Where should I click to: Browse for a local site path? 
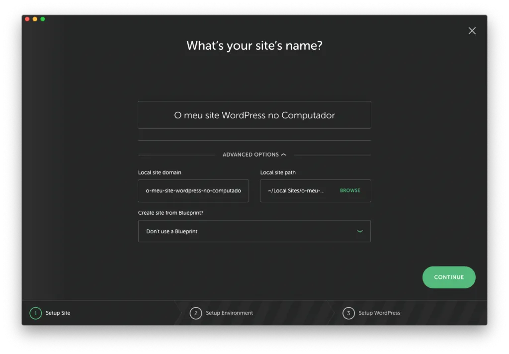point(350,190)
